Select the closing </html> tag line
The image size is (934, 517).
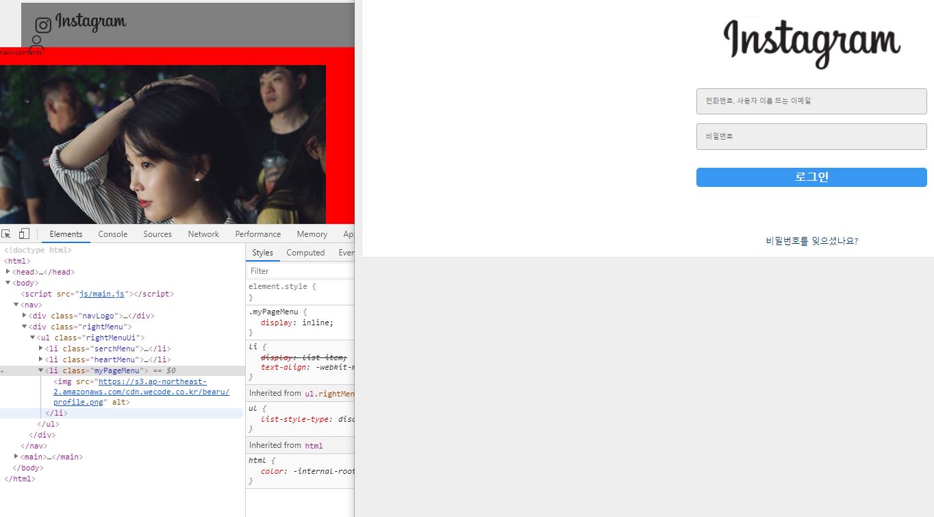pyautogui.click(x=19, y=479)
